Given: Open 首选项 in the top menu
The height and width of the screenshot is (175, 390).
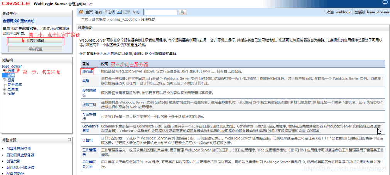Looking at the screenshot, I should point(110,12).
